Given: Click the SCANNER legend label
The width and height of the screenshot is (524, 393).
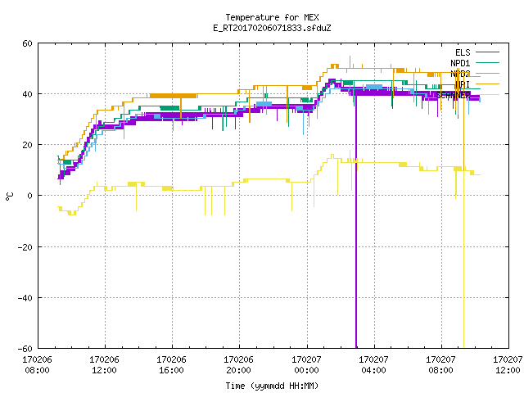Looking at the screenshot, I should click(x=453, y=95).
